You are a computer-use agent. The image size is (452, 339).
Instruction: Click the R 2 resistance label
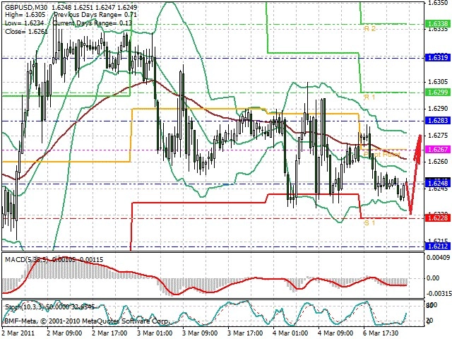(370, 28)
